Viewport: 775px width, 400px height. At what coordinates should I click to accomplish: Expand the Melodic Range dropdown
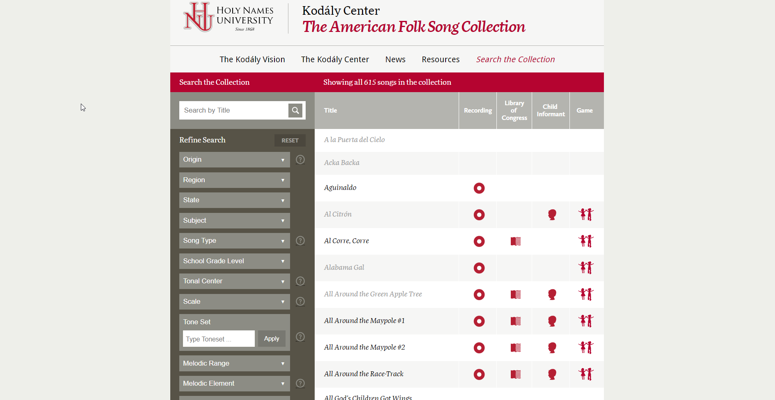235,364
